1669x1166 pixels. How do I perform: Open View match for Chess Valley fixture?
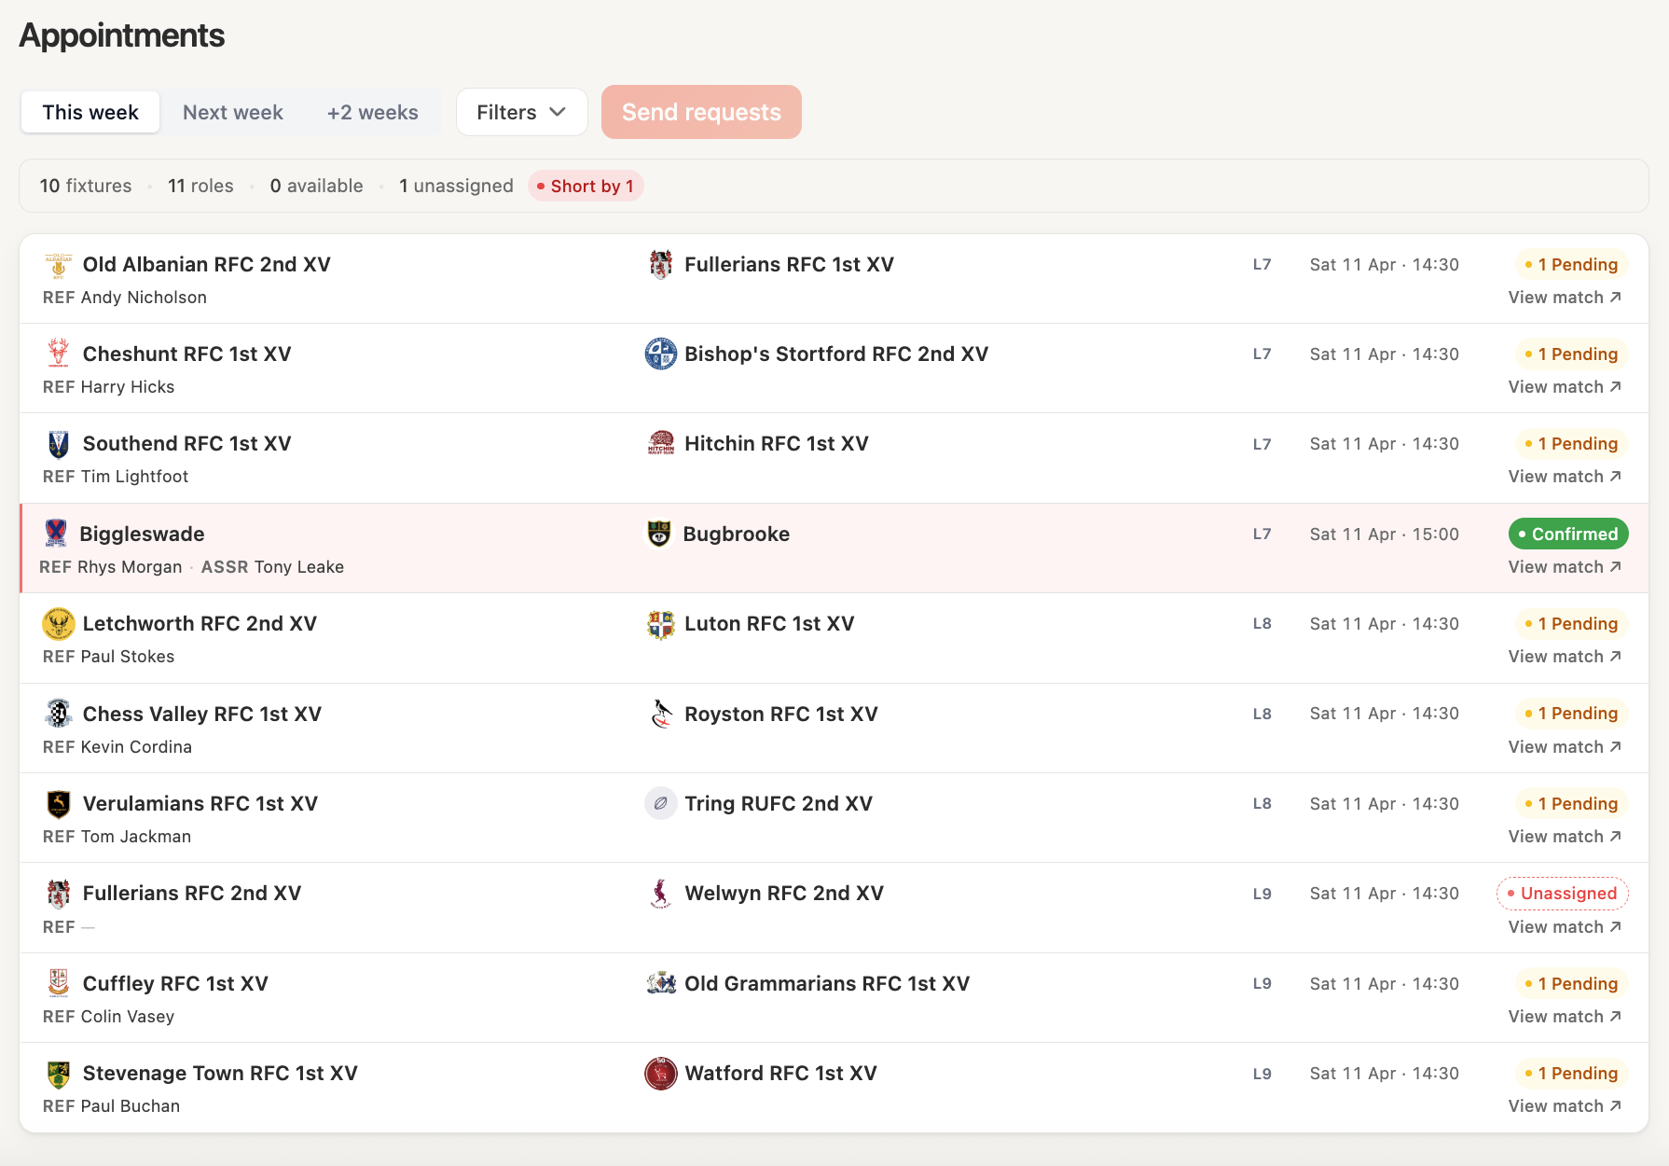coord(1565,747)
